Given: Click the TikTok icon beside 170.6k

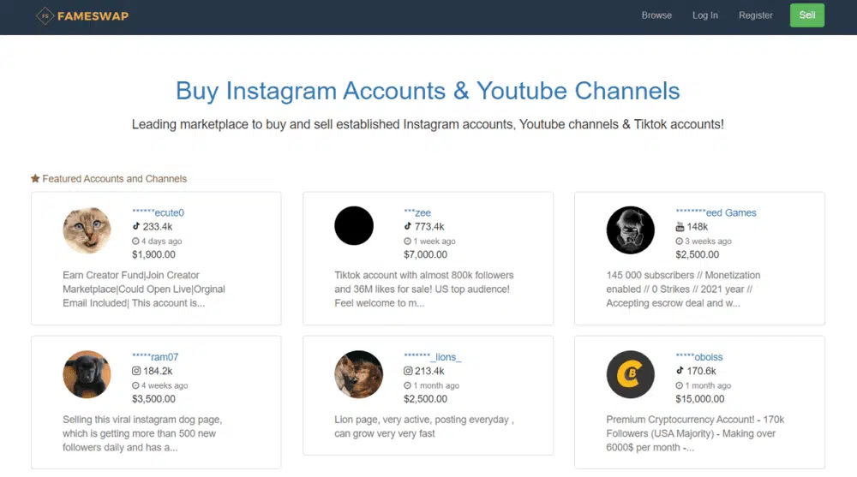Looking at the screenshot, I should click(680, 371).
